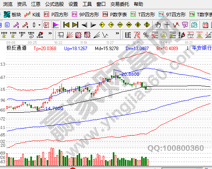
Task: Open the calendar date icon
Action: [205, 25]
